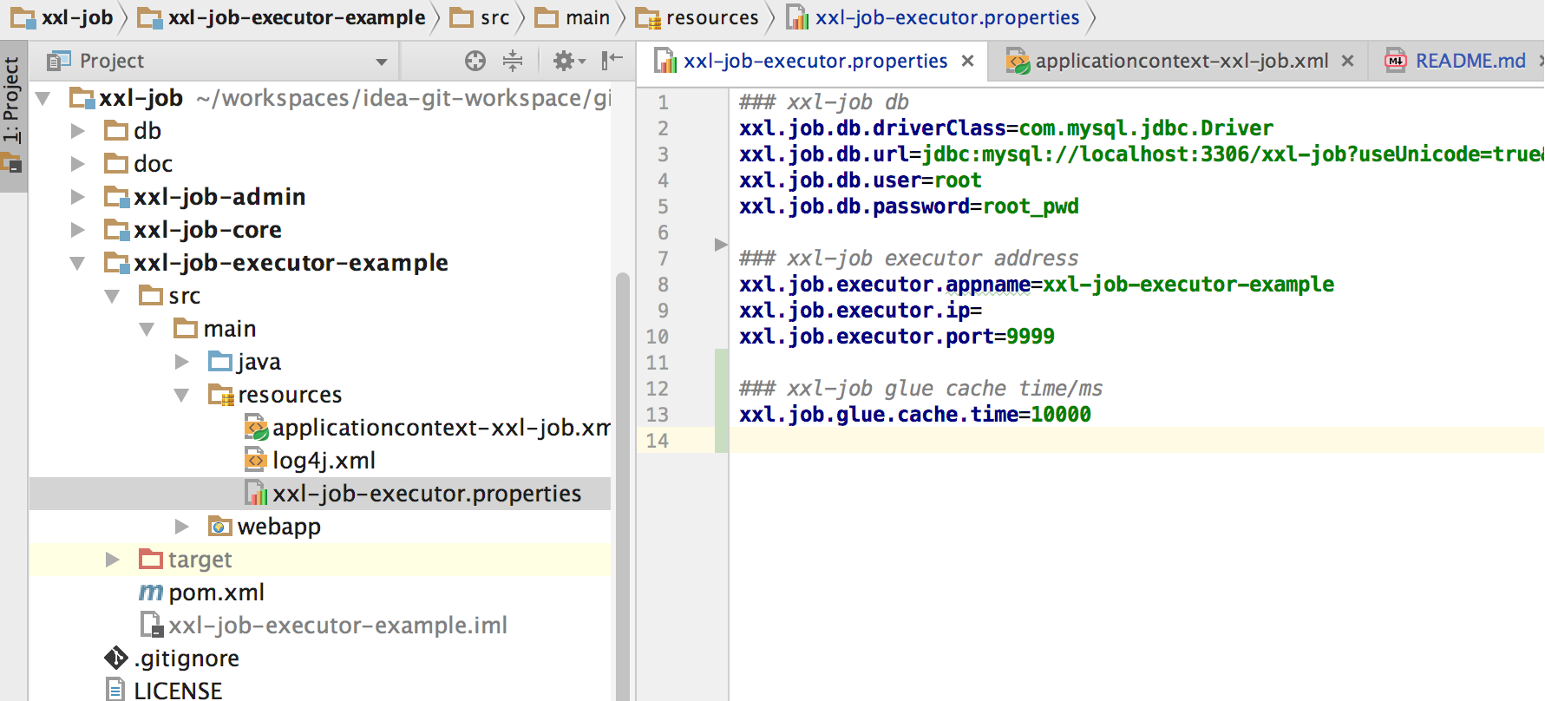Expand the xxl-job-admin module
Image resolution: width=1545 pixels, height=701 pixels.
pos(78,197)
